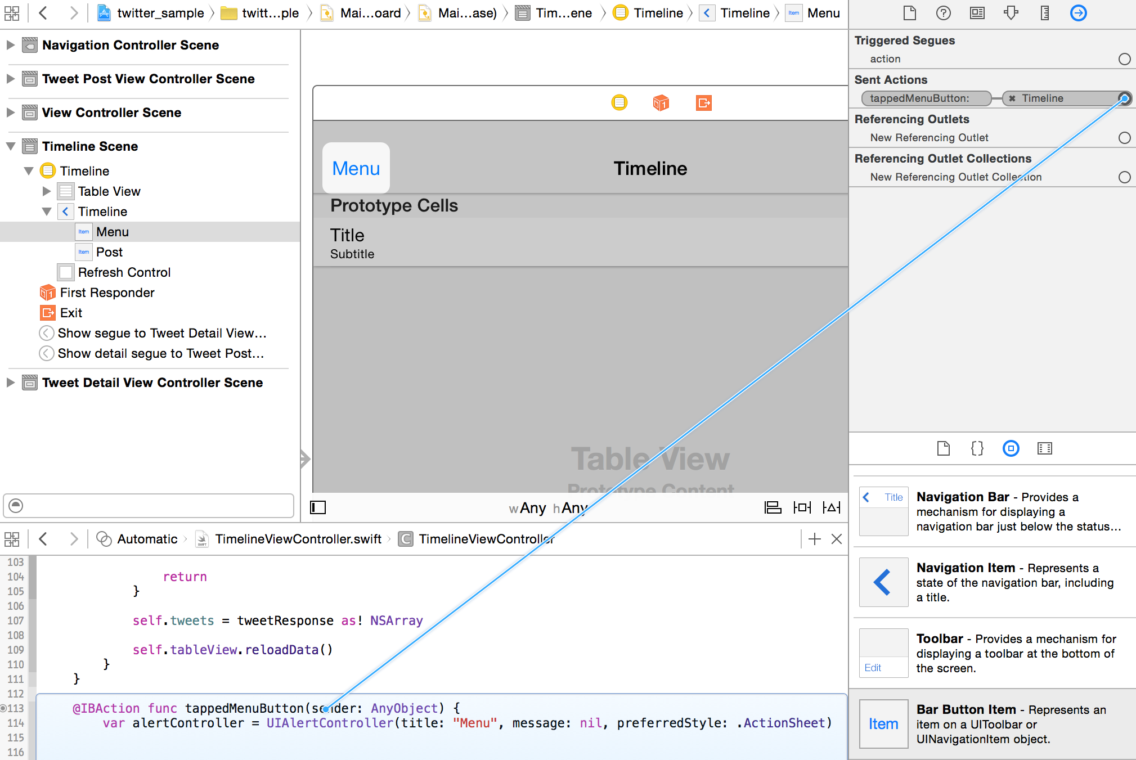
Task: Remove Timeline connection from tappedMenuButton action
Action: 1012,98
